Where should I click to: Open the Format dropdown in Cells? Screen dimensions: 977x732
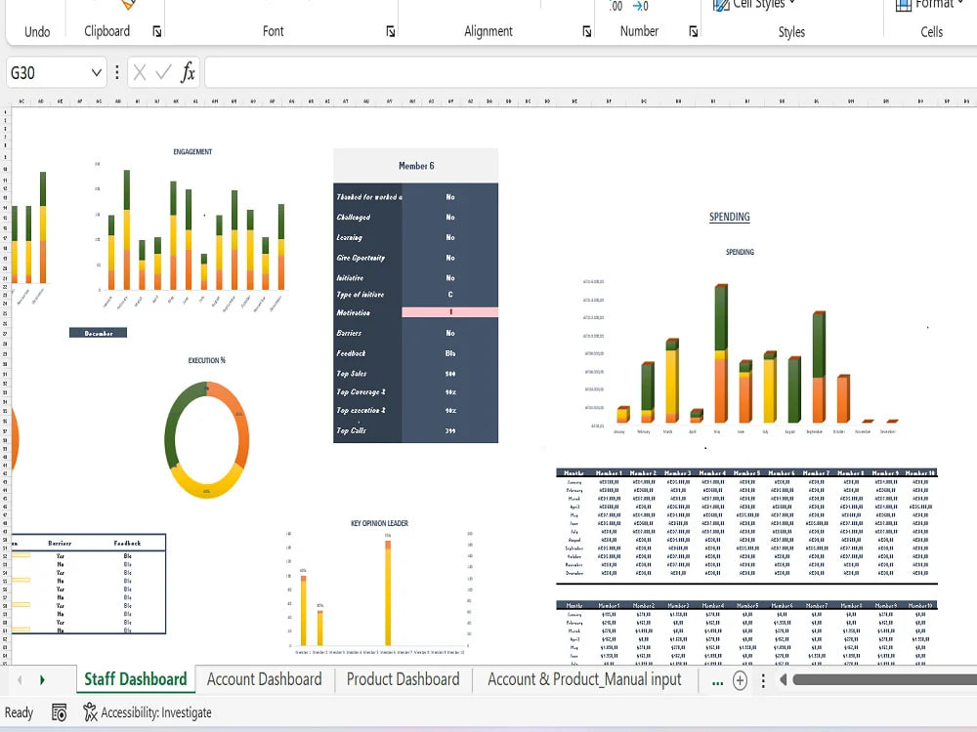point(930,5)
